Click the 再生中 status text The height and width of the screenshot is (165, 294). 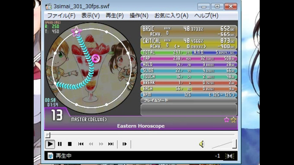[64, 156]
